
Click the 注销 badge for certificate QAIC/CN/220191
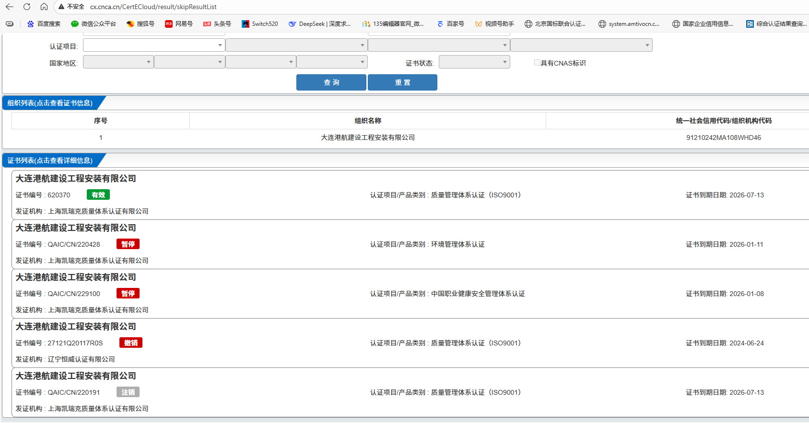pyautogui.click(x=128, y=392)
